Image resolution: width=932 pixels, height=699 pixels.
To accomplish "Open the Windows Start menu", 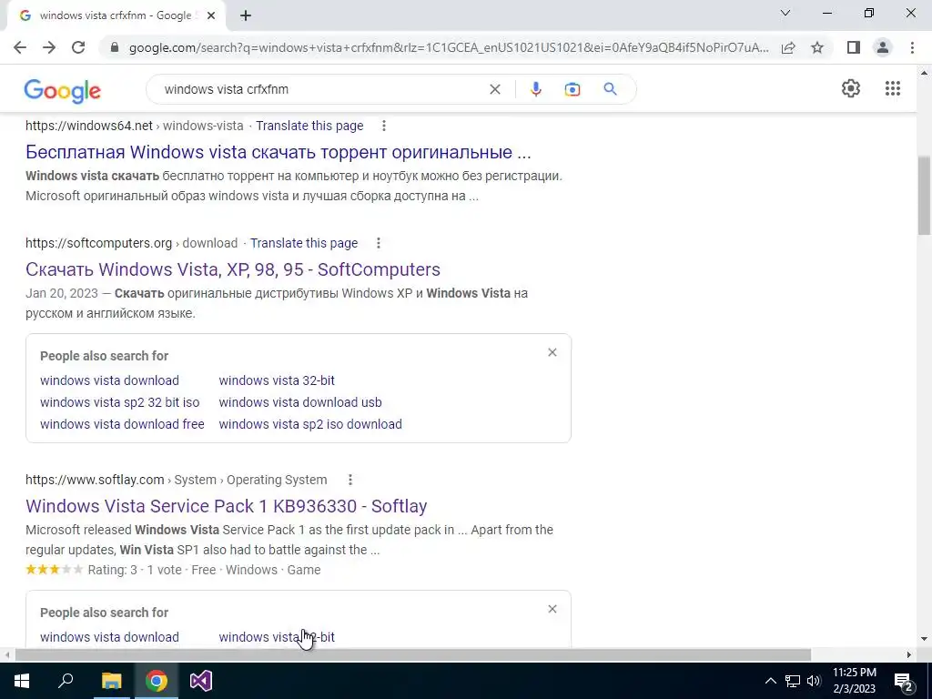I will [22, 681].
